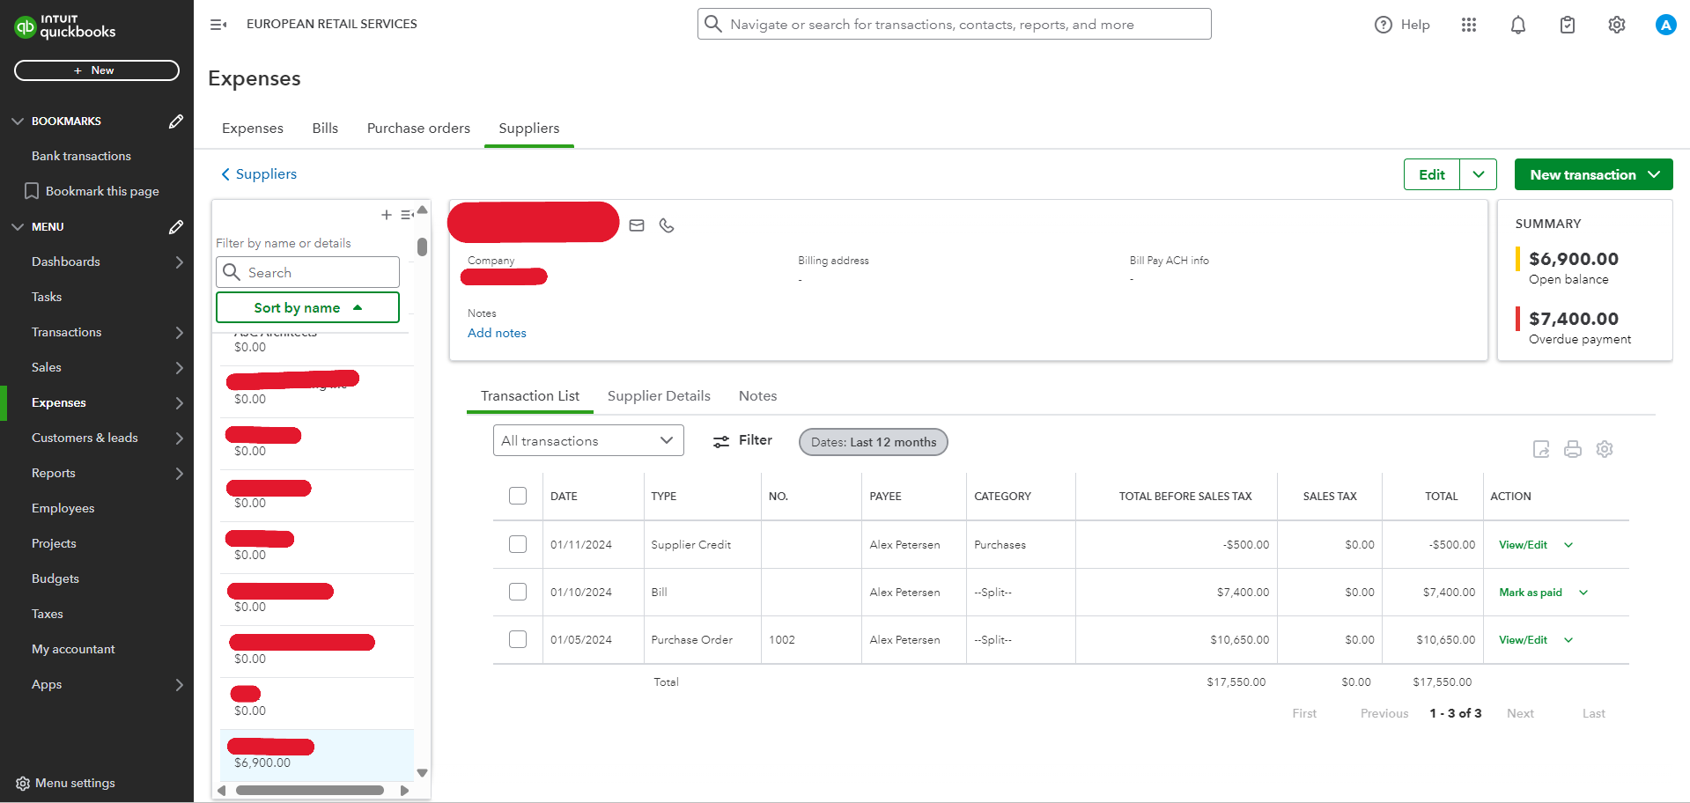Open the apps grid icon
The image size is (1690, 803).
pos(1468,26)
